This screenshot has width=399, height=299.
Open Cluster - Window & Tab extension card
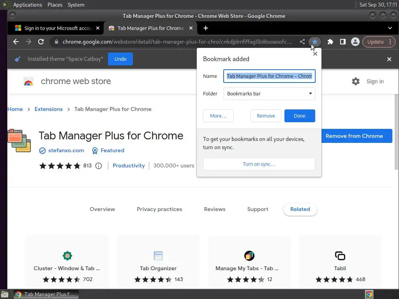(x=67, y=262)
